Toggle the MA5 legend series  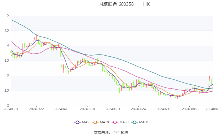coord(82,122)
